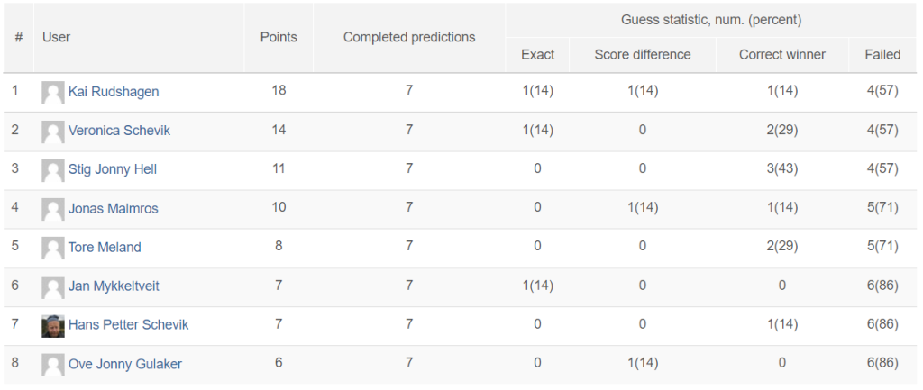Go to Tore Meland's profile
Viewport: 923px width, 390px height.
pos(105,247)
